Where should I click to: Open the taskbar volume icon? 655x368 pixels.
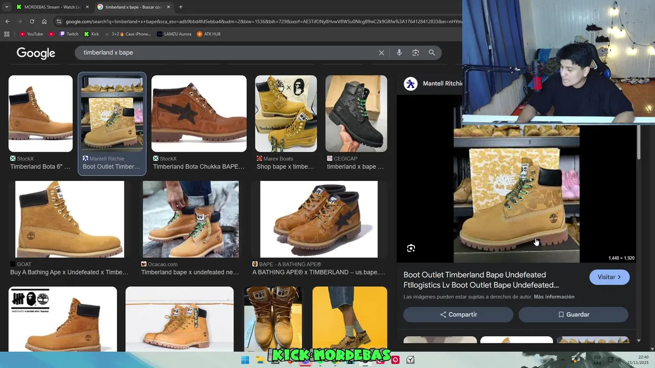click(619, 360)
